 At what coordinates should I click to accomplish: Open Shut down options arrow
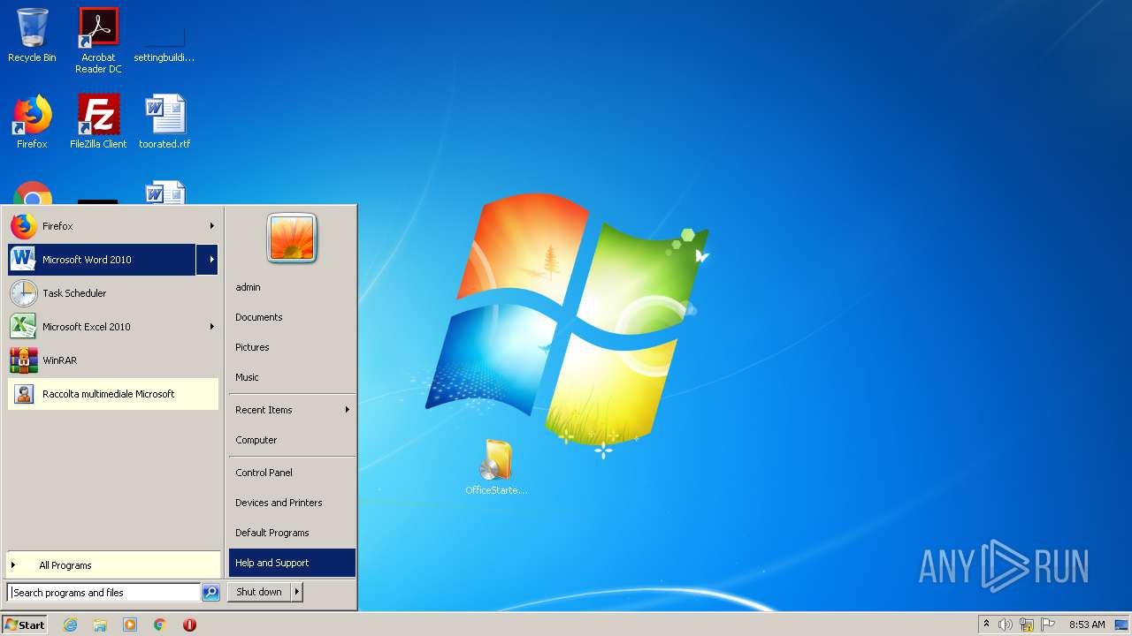297,593
